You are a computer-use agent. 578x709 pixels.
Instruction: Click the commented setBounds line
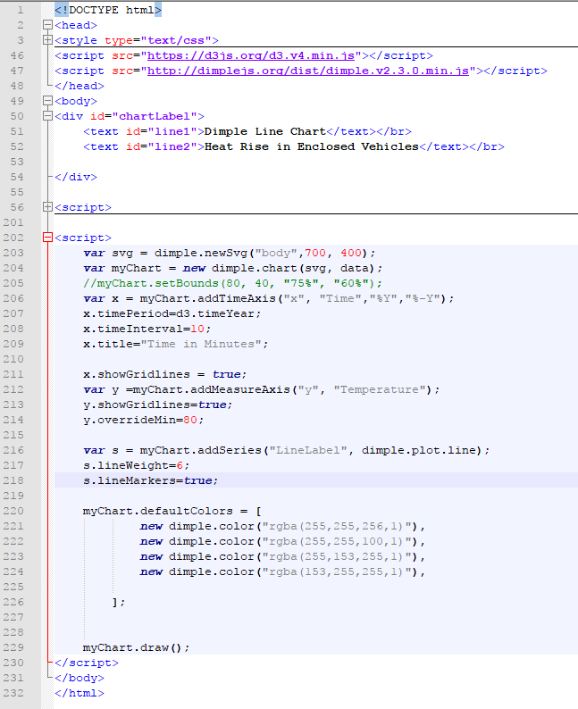pyautogui.click(x=233, y=283)
